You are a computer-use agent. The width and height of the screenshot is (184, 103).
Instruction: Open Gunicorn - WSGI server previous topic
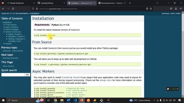pyautogui.click(x=13, y=51)
